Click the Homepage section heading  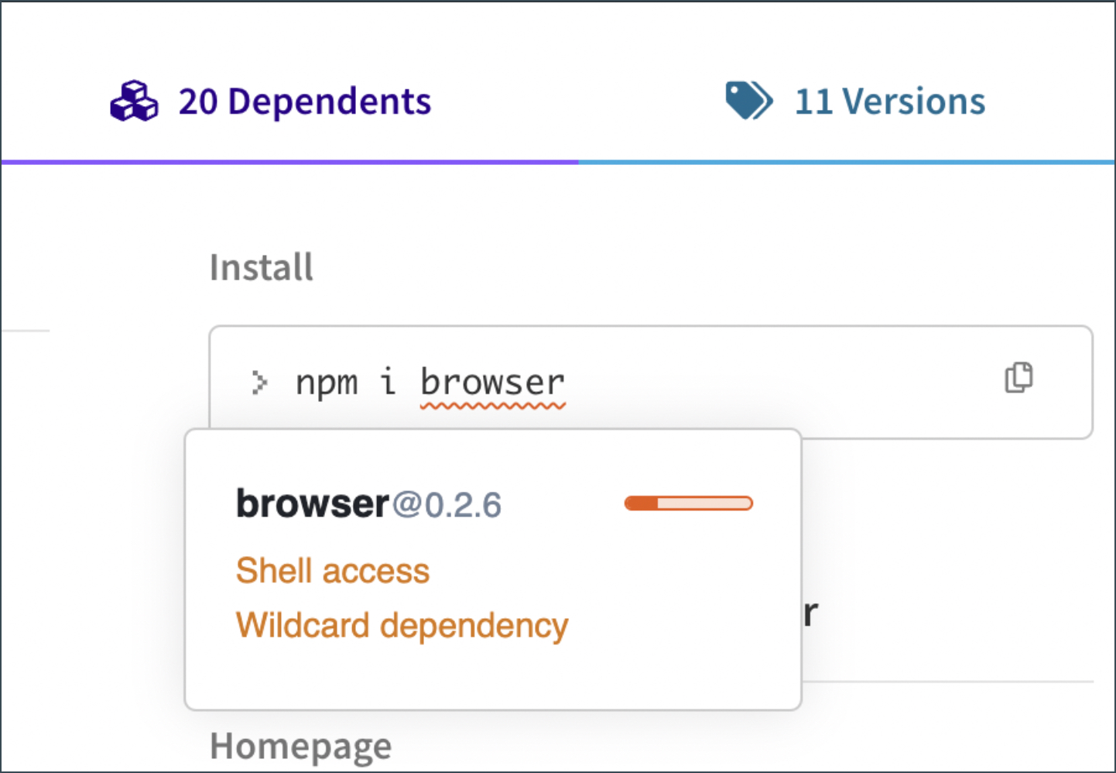coord(300,747)
